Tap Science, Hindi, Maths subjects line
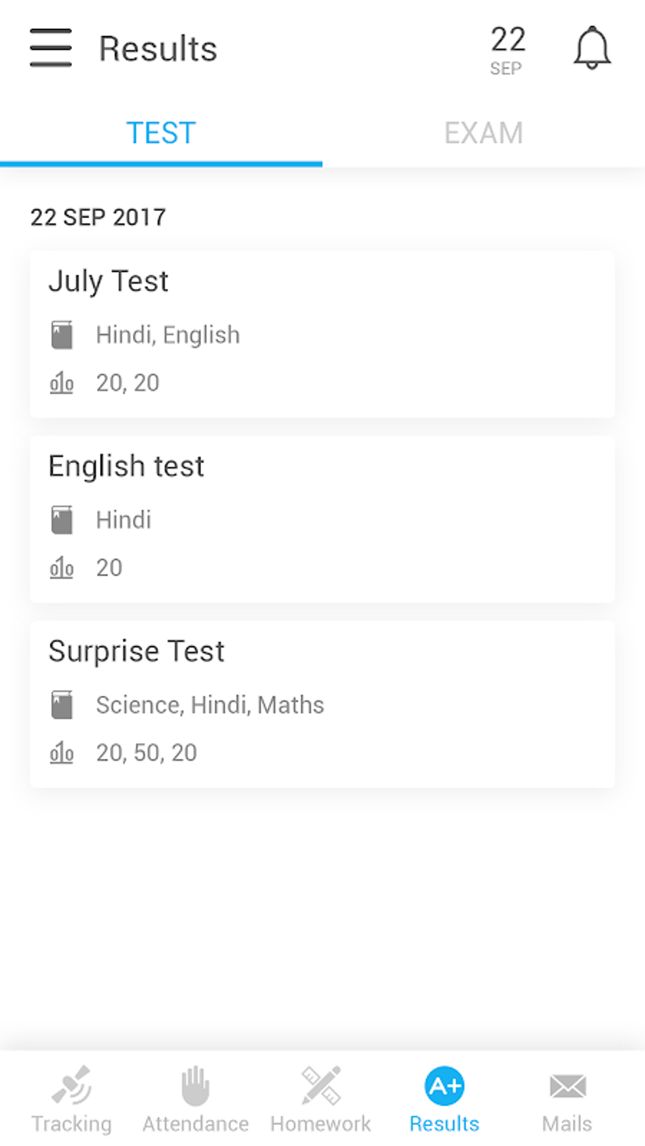The height and width of the screenshot is (1146, 645). point(210,705)
